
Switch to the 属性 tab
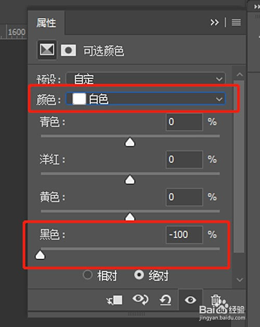(x=46, y=22)
